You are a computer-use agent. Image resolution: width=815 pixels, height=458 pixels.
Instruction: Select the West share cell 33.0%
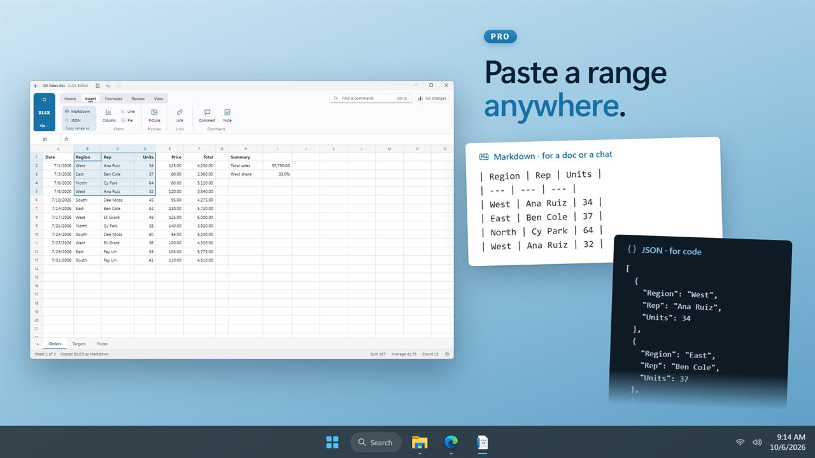[278, 174]
